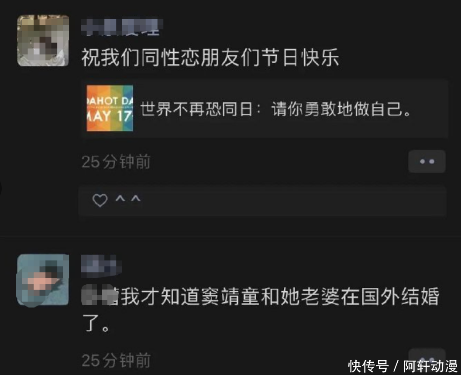This screenshot has width=461, height=375.
Task: Tap the empty area of the likes bar
Action: tap(294, 201)
